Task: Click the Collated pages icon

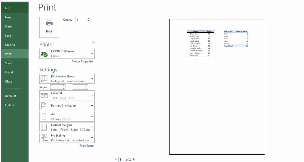Action: click(x=44, y=95)
